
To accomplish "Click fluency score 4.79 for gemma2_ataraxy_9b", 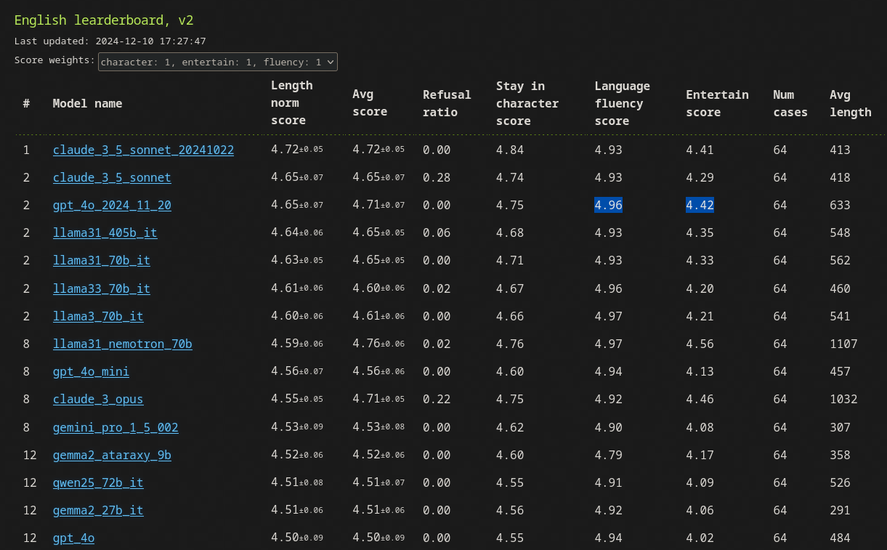I will (609, 455).
